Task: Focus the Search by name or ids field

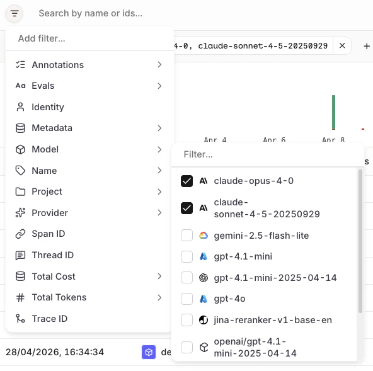Action: 90,13
